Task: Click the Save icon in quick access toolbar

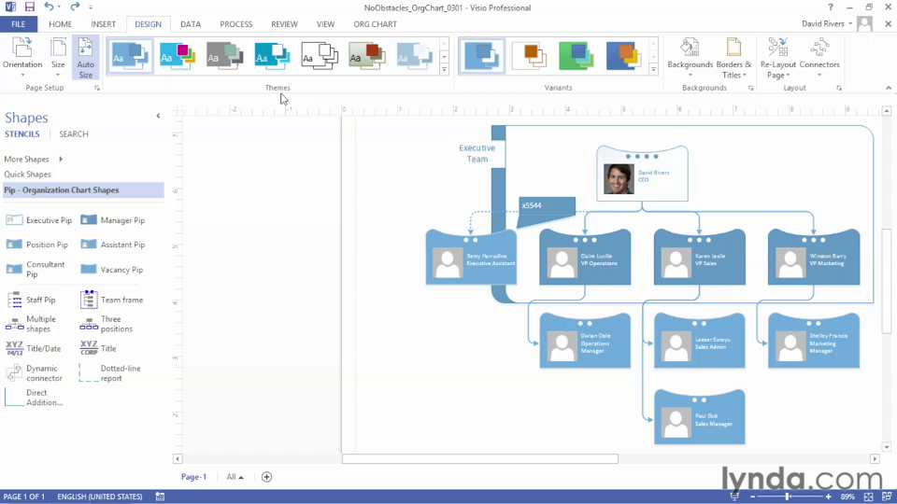Action: click(29, 7)
